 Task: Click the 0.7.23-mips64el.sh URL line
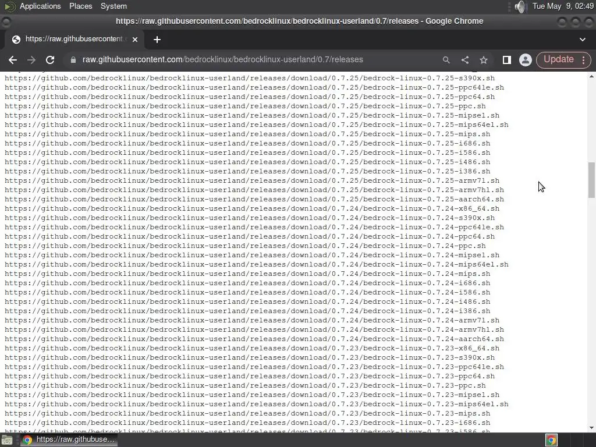tap(257, 404)
